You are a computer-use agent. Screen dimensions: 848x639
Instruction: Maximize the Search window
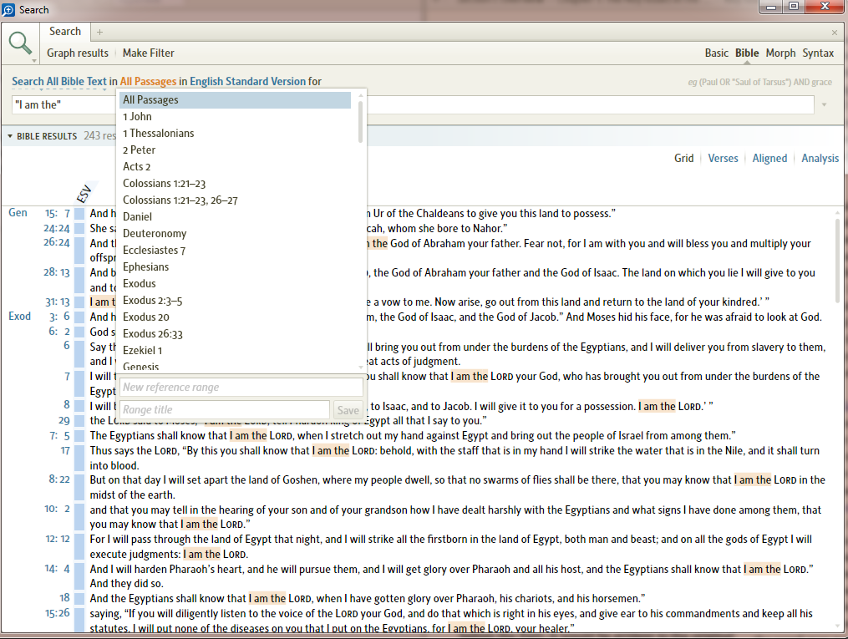794,7
